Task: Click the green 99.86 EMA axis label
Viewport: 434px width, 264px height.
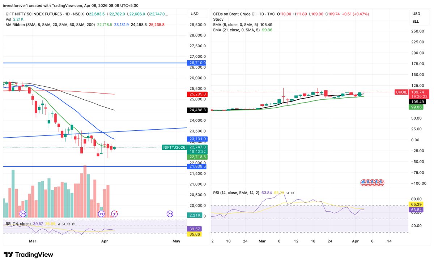Action: 416,107
